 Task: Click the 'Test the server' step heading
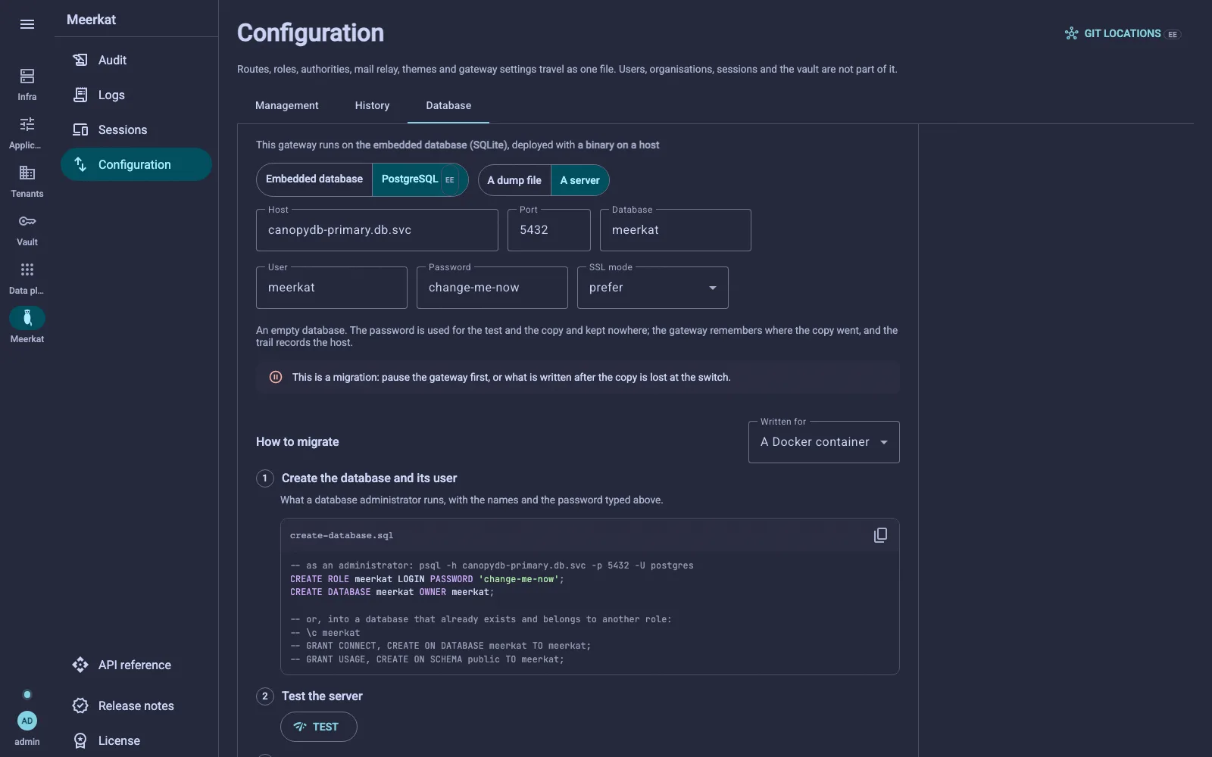pyautogui.click(x=322, y=696)
